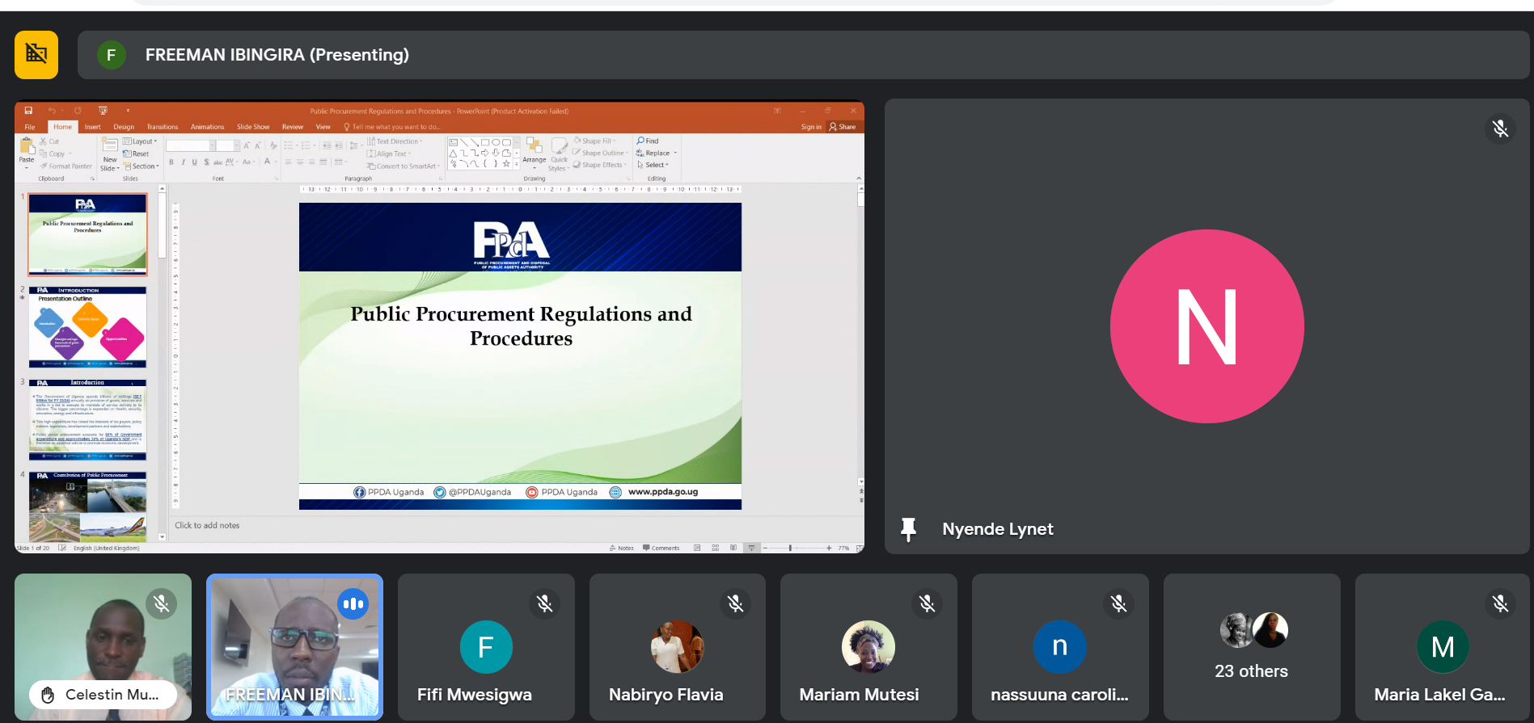Click the Save icon in PowerPoint title bar
Viewport: 1534px width, 723px height.
28,111
